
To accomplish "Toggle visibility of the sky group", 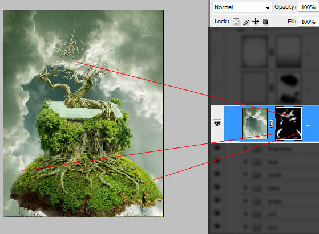I will (x=217, y=226).
